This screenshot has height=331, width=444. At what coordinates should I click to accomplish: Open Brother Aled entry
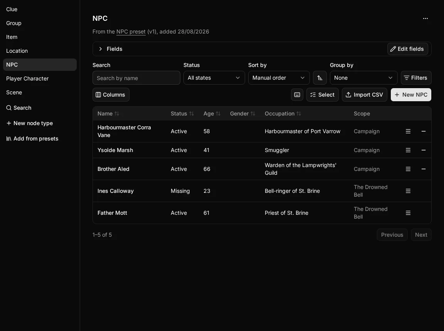tap(113, 169)
